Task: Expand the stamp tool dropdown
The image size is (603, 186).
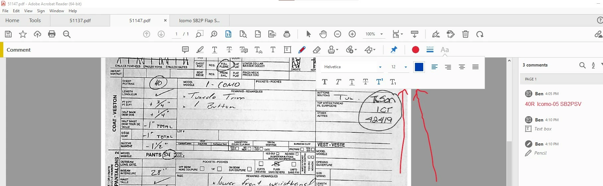Action: [x=337, y=50]
